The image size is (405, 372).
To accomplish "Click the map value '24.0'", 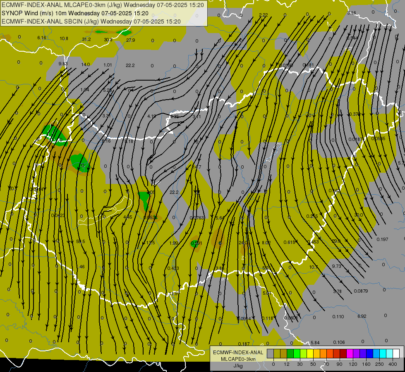I will click(x=243, y=242).
